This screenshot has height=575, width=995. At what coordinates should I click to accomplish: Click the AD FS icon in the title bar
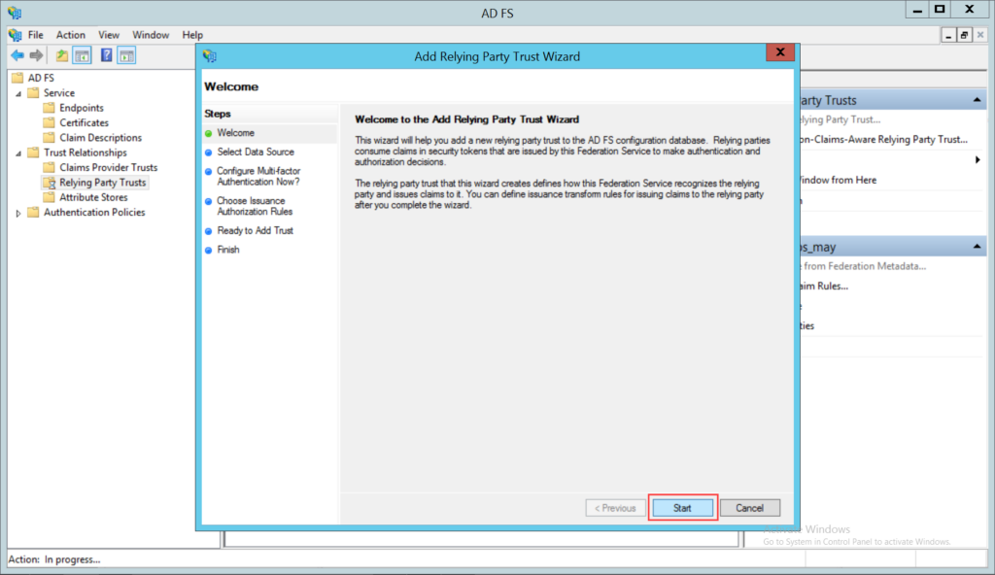click(14, 12)
